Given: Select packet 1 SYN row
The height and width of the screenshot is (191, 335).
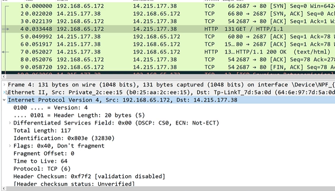Looking at the screenshot, I should (x=135, y=6).
